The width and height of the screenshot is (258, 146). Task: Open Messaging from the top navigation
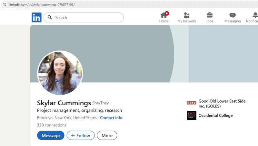pyautogui.click(x=232, y=15)
